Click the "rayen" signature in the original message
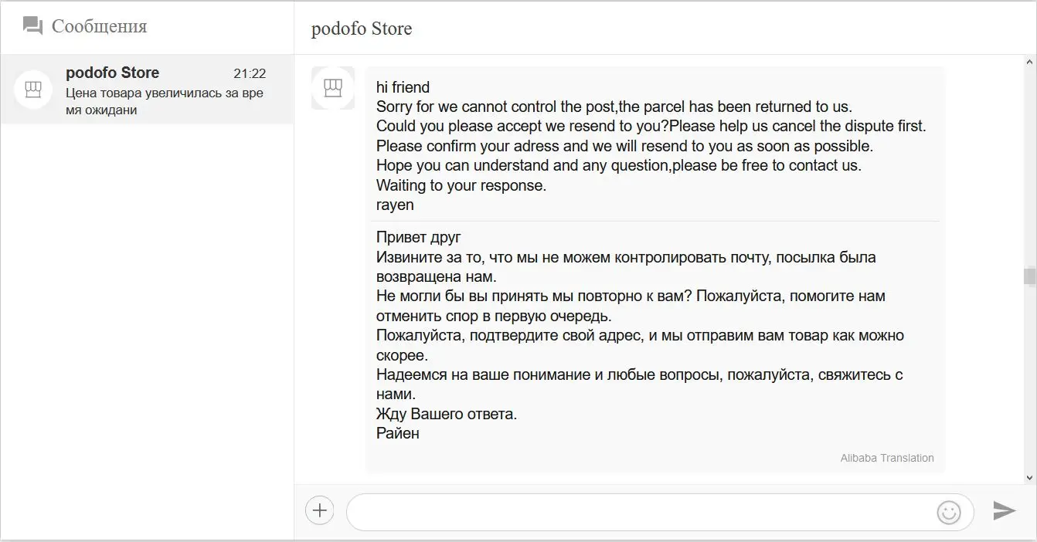The image size is (1037, 542). tap(395, 205)
